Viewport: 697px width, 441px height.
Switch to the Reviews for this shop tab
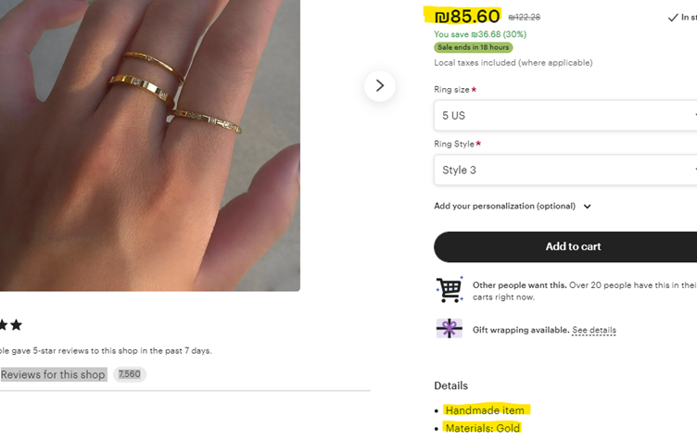point(53,374)
